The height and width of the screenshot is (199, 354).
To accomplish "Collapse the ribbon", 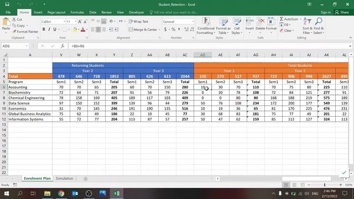I will pyautogui.click(x=350, y=38).
